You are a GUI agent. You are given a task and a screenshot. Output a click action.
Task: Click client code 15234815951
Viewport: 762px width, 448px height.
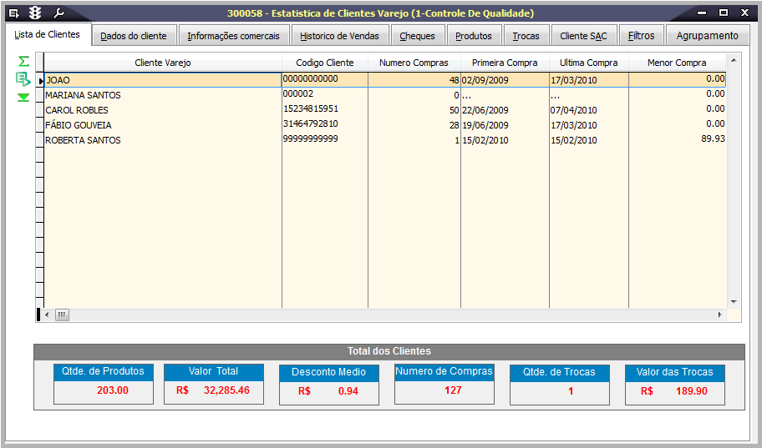click(x=311, y=108)
